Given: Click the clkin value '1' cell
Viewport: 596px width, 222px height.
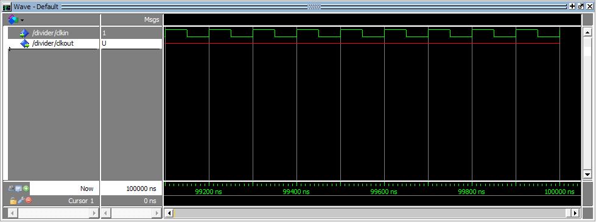Looking at the screenshot, I should pos(131,33).
